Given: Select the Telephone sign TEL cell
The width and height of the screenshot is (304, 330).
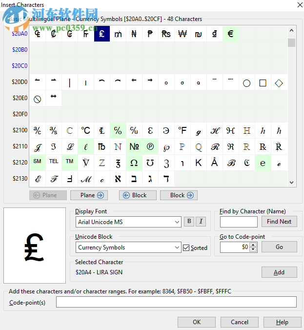Looking at the screenshot, I should click(54, 163).
